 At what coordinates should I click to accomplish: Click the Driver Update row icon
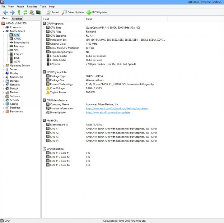tap(48, 112)
